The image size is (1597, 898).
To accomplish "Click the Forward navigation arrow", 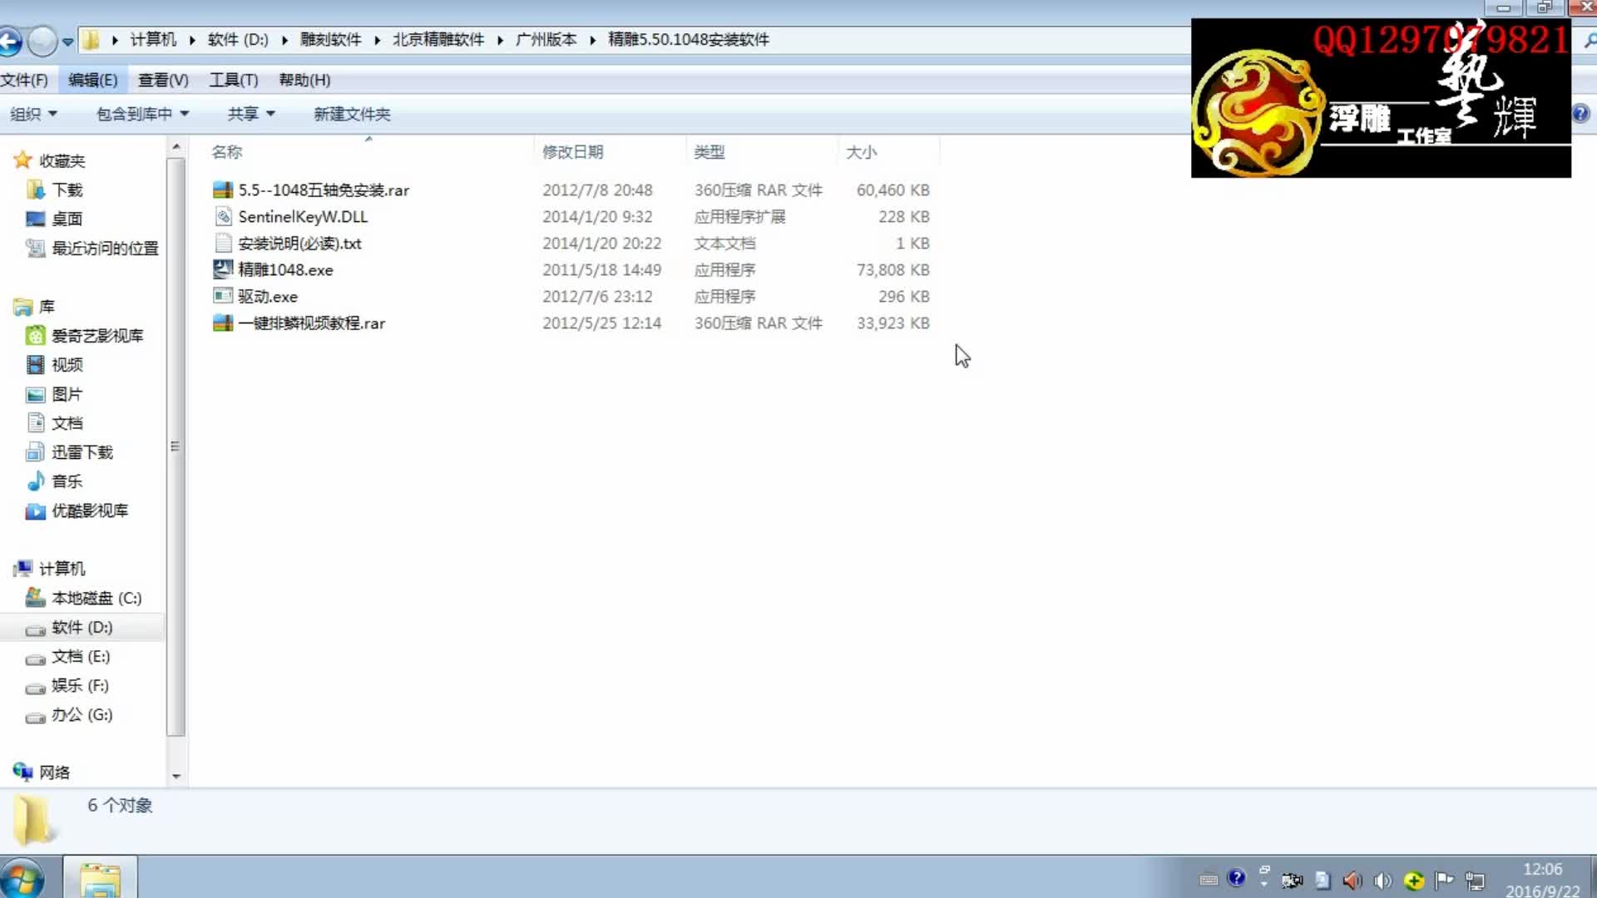I will point(42,40).
